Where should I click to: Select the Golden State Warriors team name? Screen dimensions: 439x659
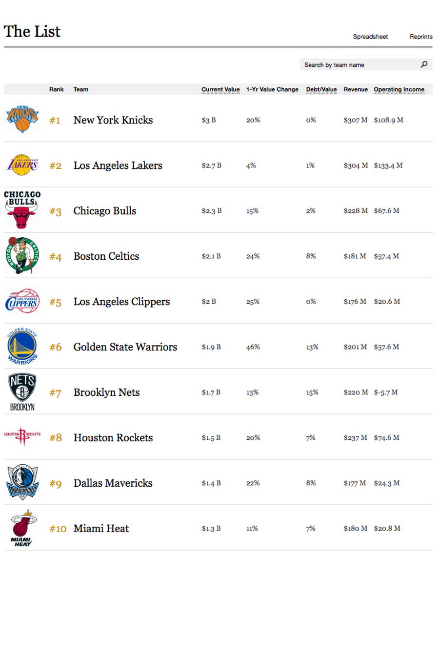125,347
